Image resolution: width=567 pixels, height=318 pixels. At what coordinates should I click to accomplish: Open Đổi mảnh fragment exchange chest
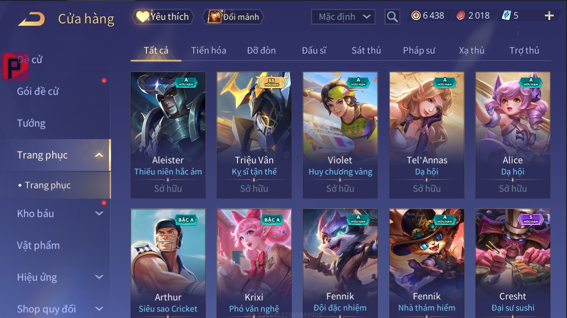(x=234, y=17)
